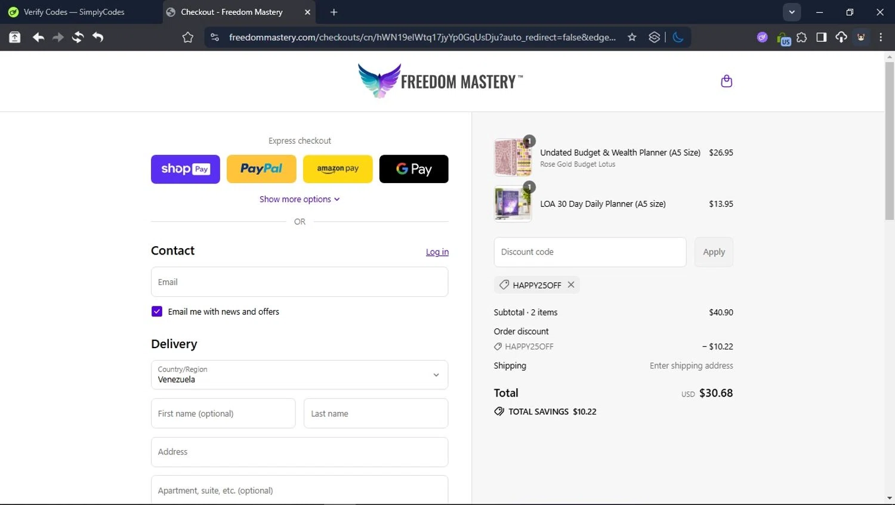Open the tab search dropdown arrow

(792, 12)
